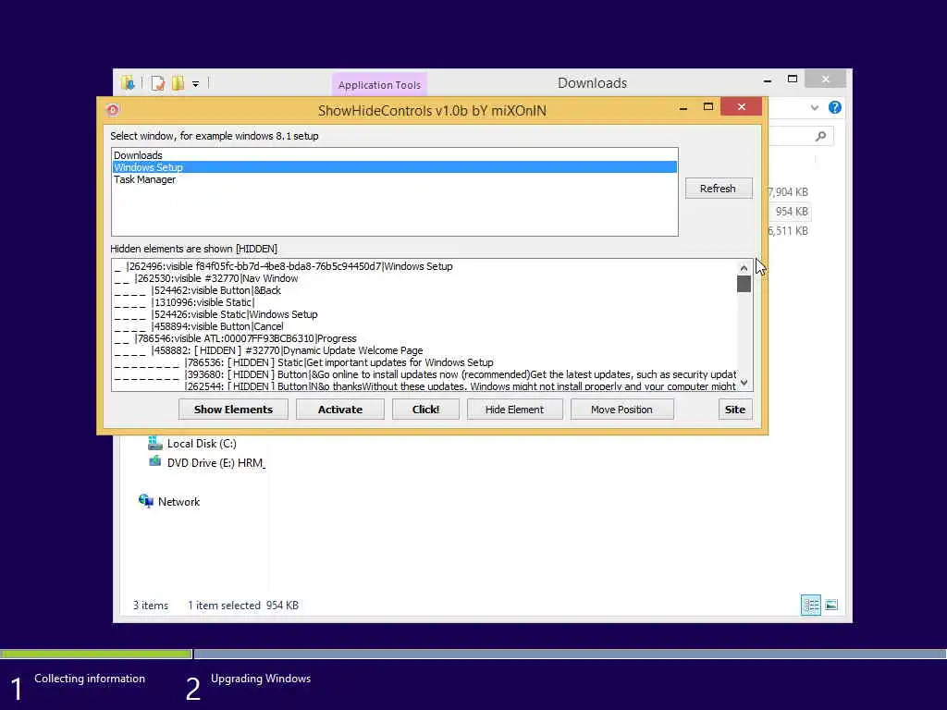947x710 pixels.
Task: Select the top-level 262496 Windows Setup row
Action: [424, 266]
